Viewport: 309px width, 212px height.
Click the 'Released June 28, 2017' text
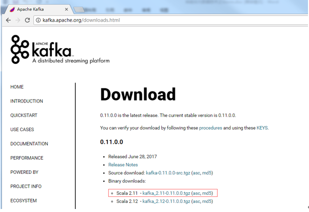point(133,157)
